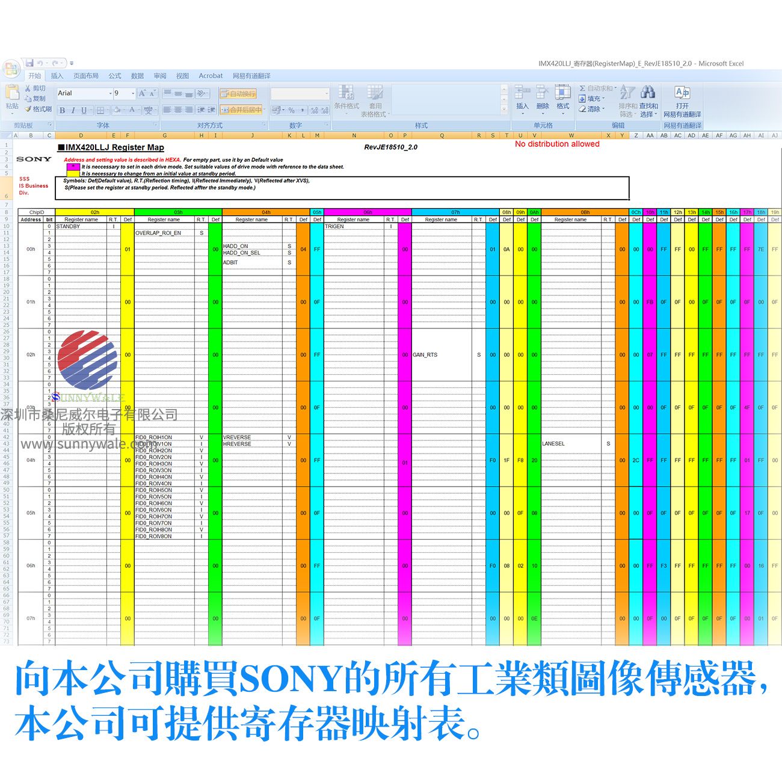
Task: Open Delete cells menu (删除)
Action: (x=543, y=100)
